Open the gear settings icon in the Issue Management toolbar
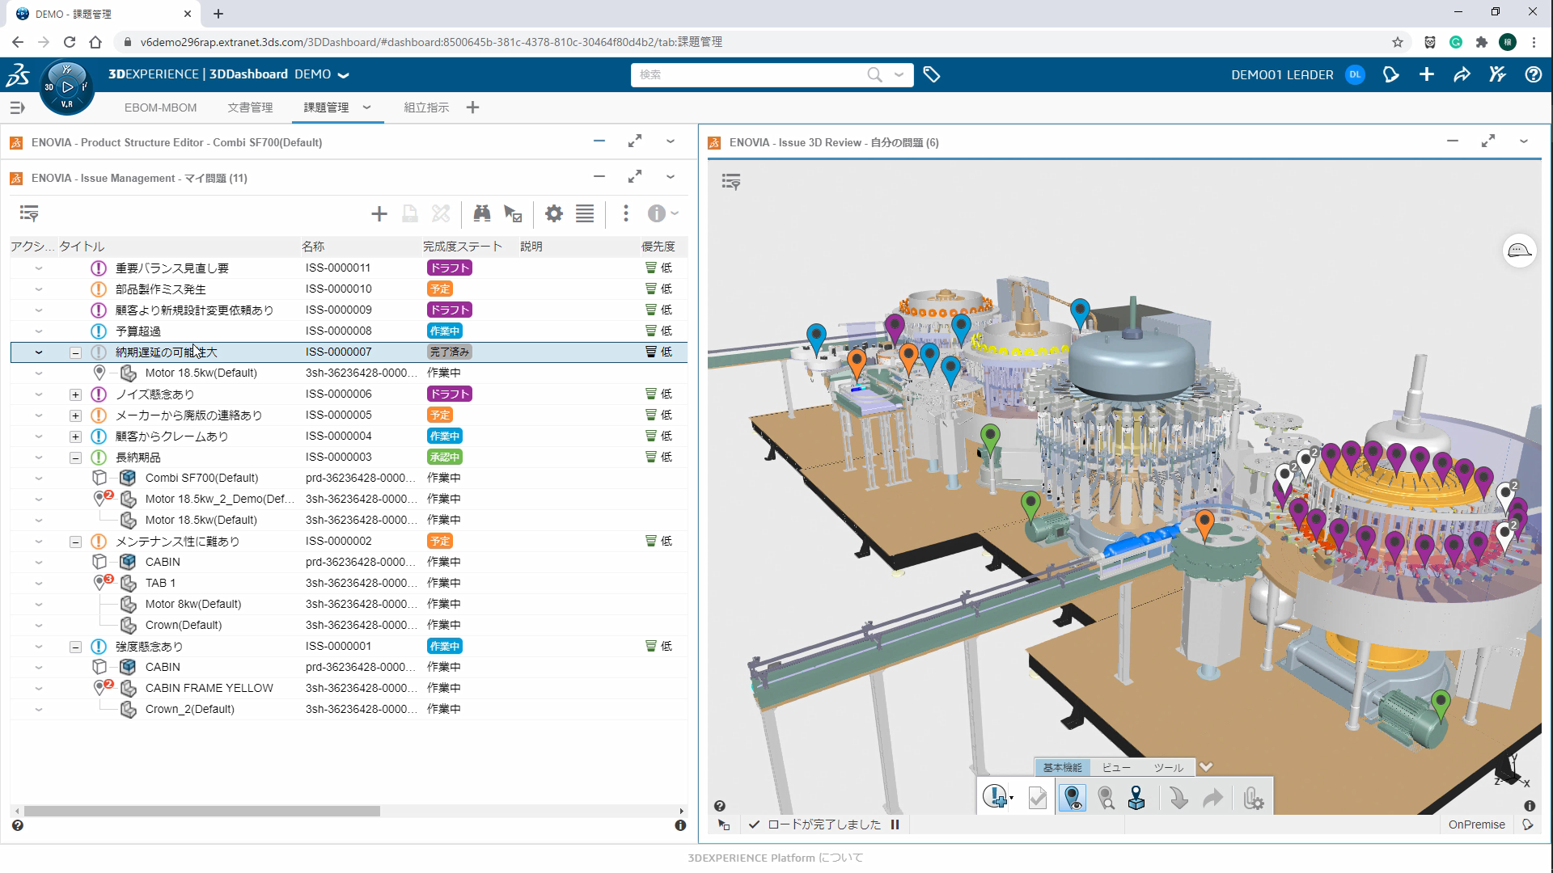Screen dimensions: 1553x873 pos(554,213)
